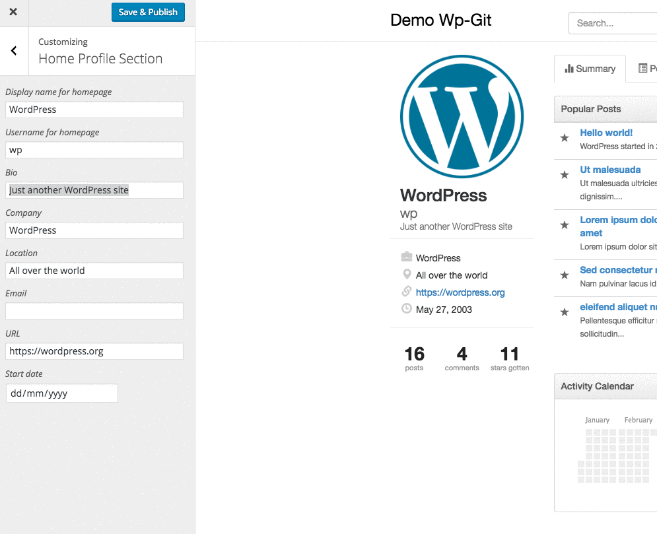Open the Summary tab
The height and width of the screenshot is (534, 657).
pyautogui.click(x=590, y=69)
